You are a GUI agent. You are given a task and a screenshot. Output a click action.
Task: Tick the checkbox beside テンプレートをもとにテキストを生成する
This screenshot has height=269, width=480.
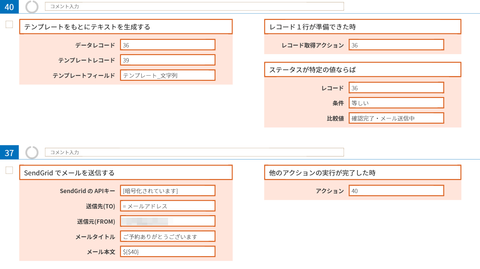pos(9,24)
